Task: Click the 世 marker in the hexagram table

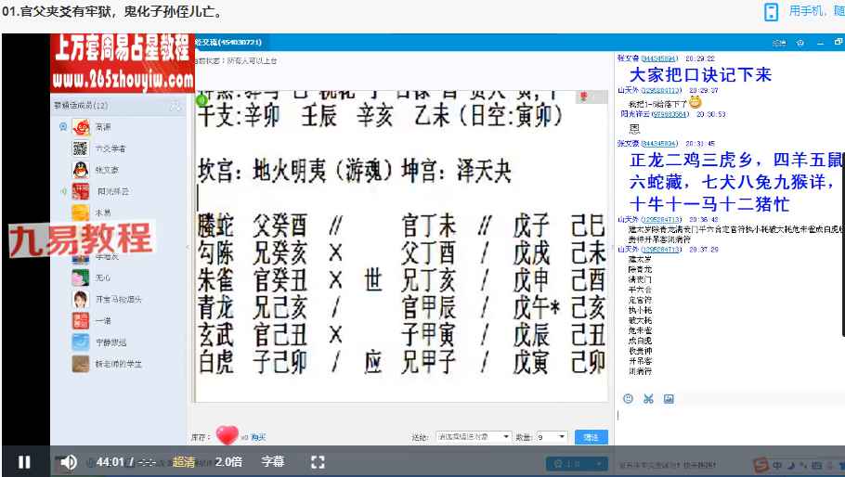Action: point(373,280)
